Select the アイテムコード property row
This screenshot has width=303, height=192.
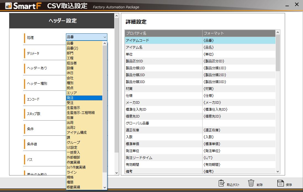click(x=163, y=41)
